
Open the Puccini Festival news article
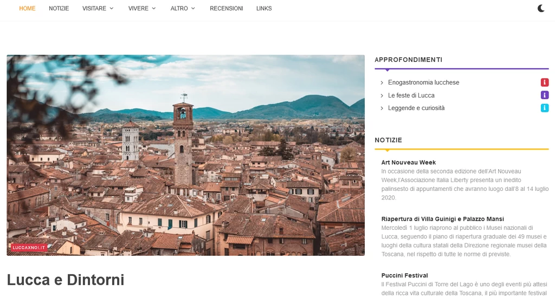(x=404, y=275)
